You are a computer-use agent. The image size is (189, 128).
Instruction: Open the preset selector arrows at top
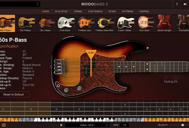tap(37, 4)
